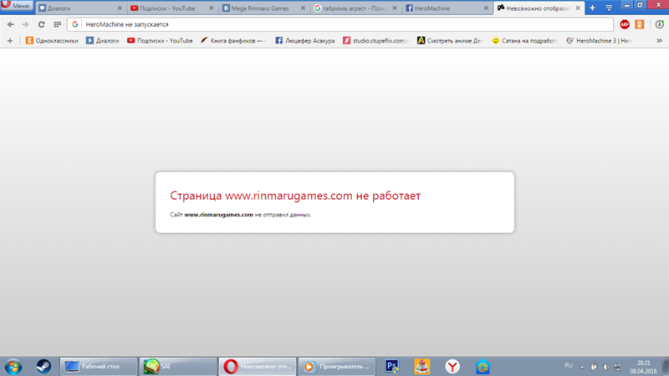Reload the page
This screenshot has height=376, width=669.
click(x=41, y=24)
